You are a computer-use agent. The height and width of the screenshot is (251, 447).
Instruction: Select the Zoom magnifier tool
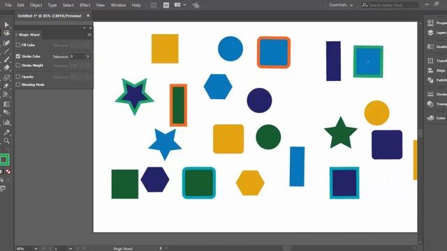[x=6, y=141]
